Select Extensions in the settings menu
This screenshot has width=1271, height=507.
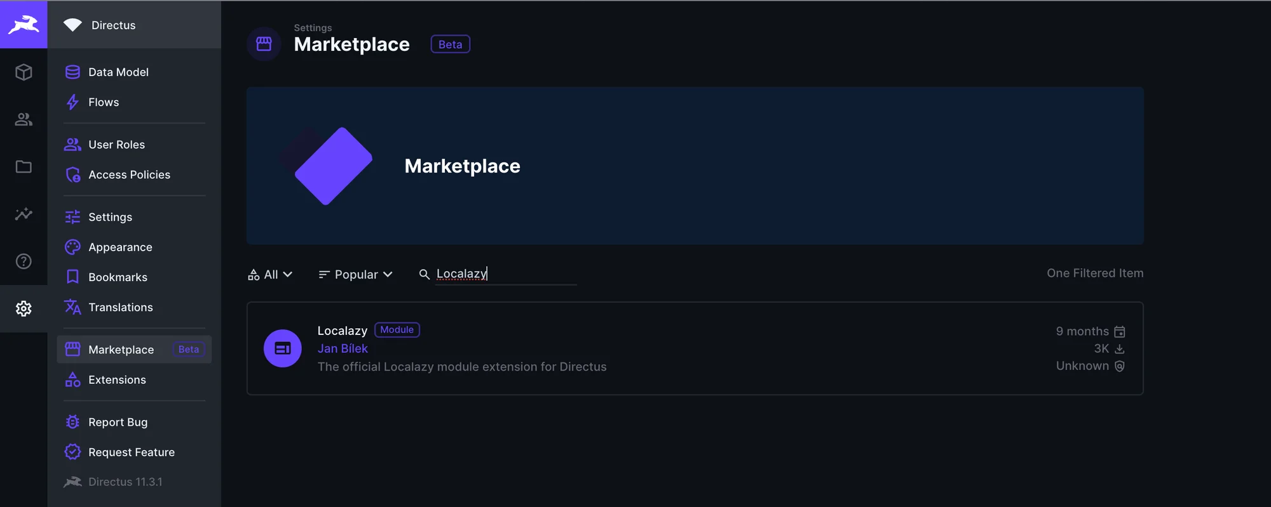117,380
